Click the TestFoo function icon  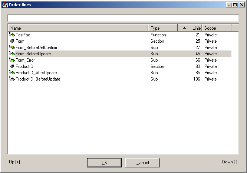tap(12, 35)
